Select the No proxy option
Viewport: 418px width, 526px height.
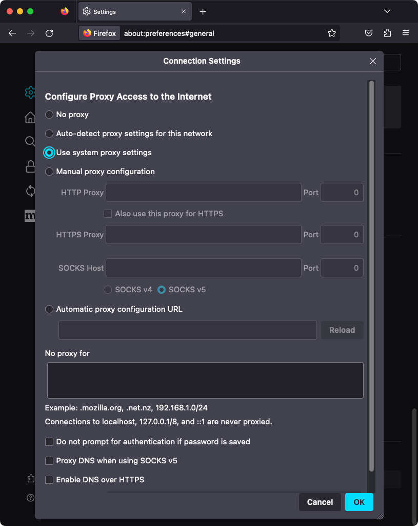[49, 115]
